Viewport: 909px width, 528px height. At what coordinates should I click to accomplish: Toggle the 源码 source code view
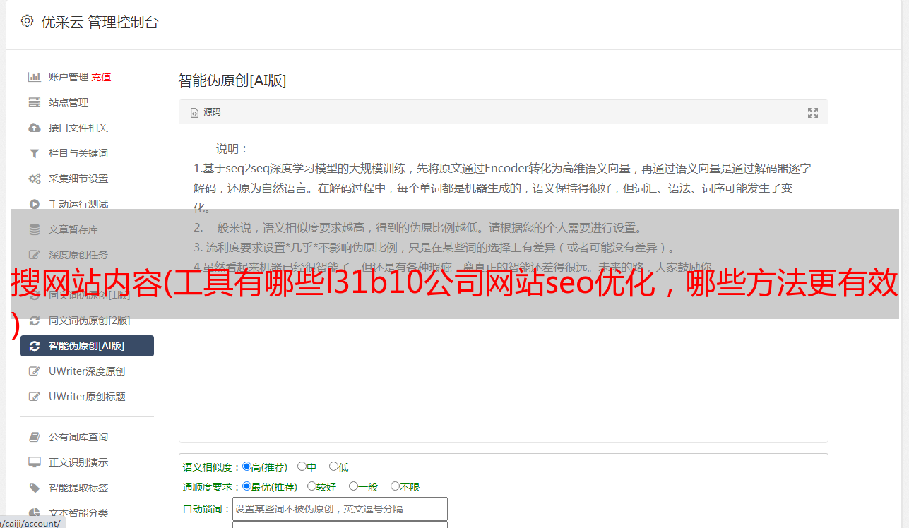click(206, 112)
